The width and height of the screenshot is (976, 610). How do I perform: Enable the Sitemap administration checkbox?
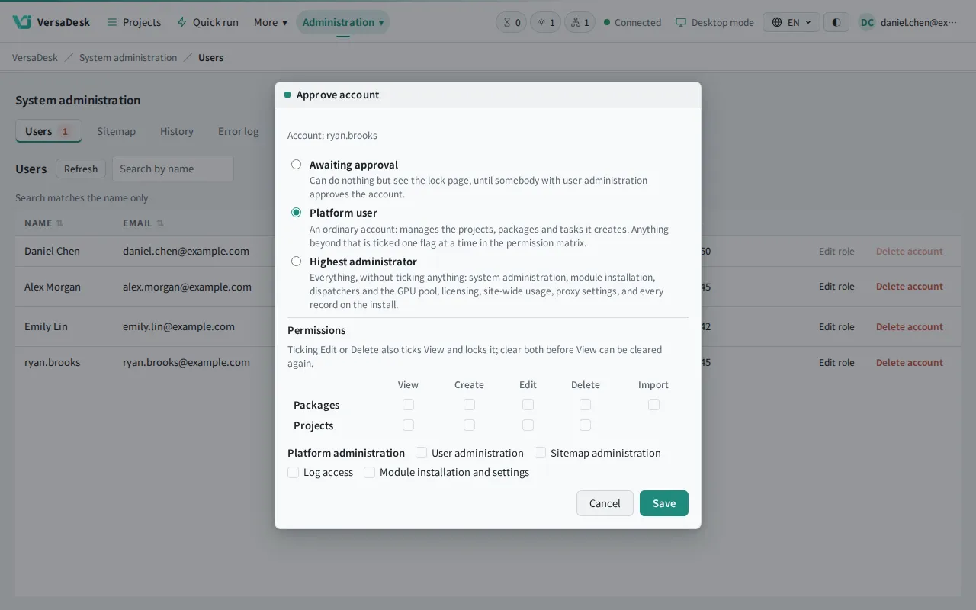(540, 452)
